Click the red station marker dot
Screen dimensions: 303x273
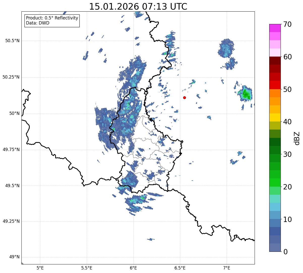[x=185, y=97]
